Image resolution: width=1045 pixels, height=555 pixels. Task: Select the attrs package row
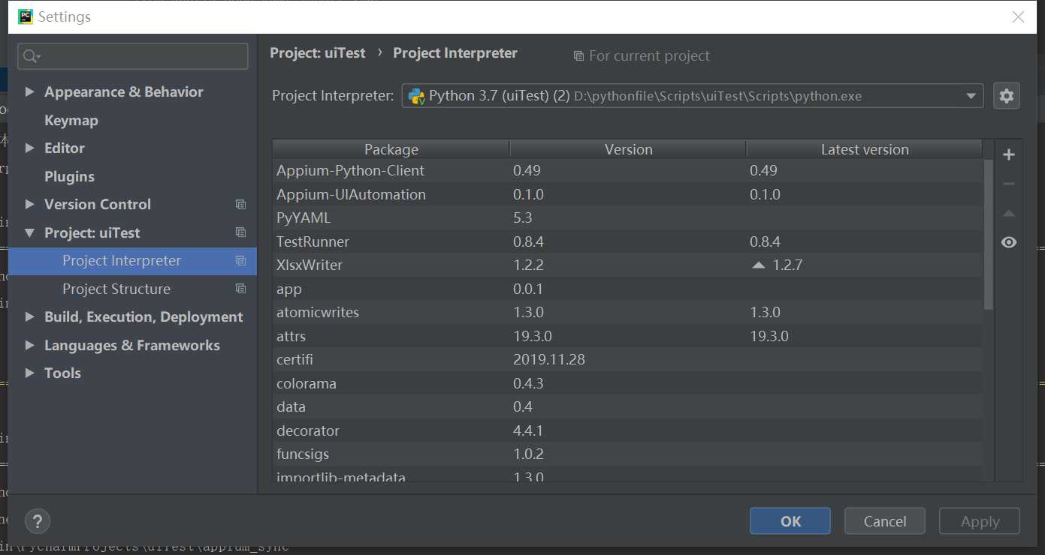coord(628,336)
